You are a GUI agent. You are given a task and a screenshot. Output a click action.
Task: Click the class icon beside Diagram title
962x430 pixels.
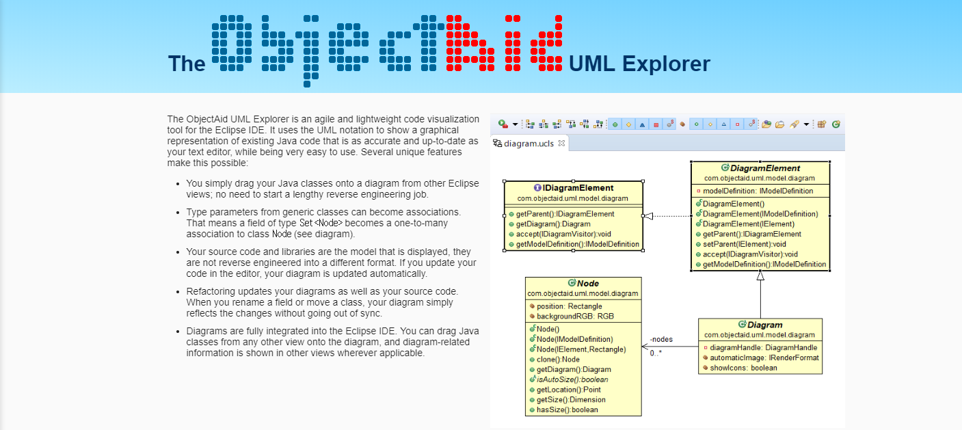(742, 325)
